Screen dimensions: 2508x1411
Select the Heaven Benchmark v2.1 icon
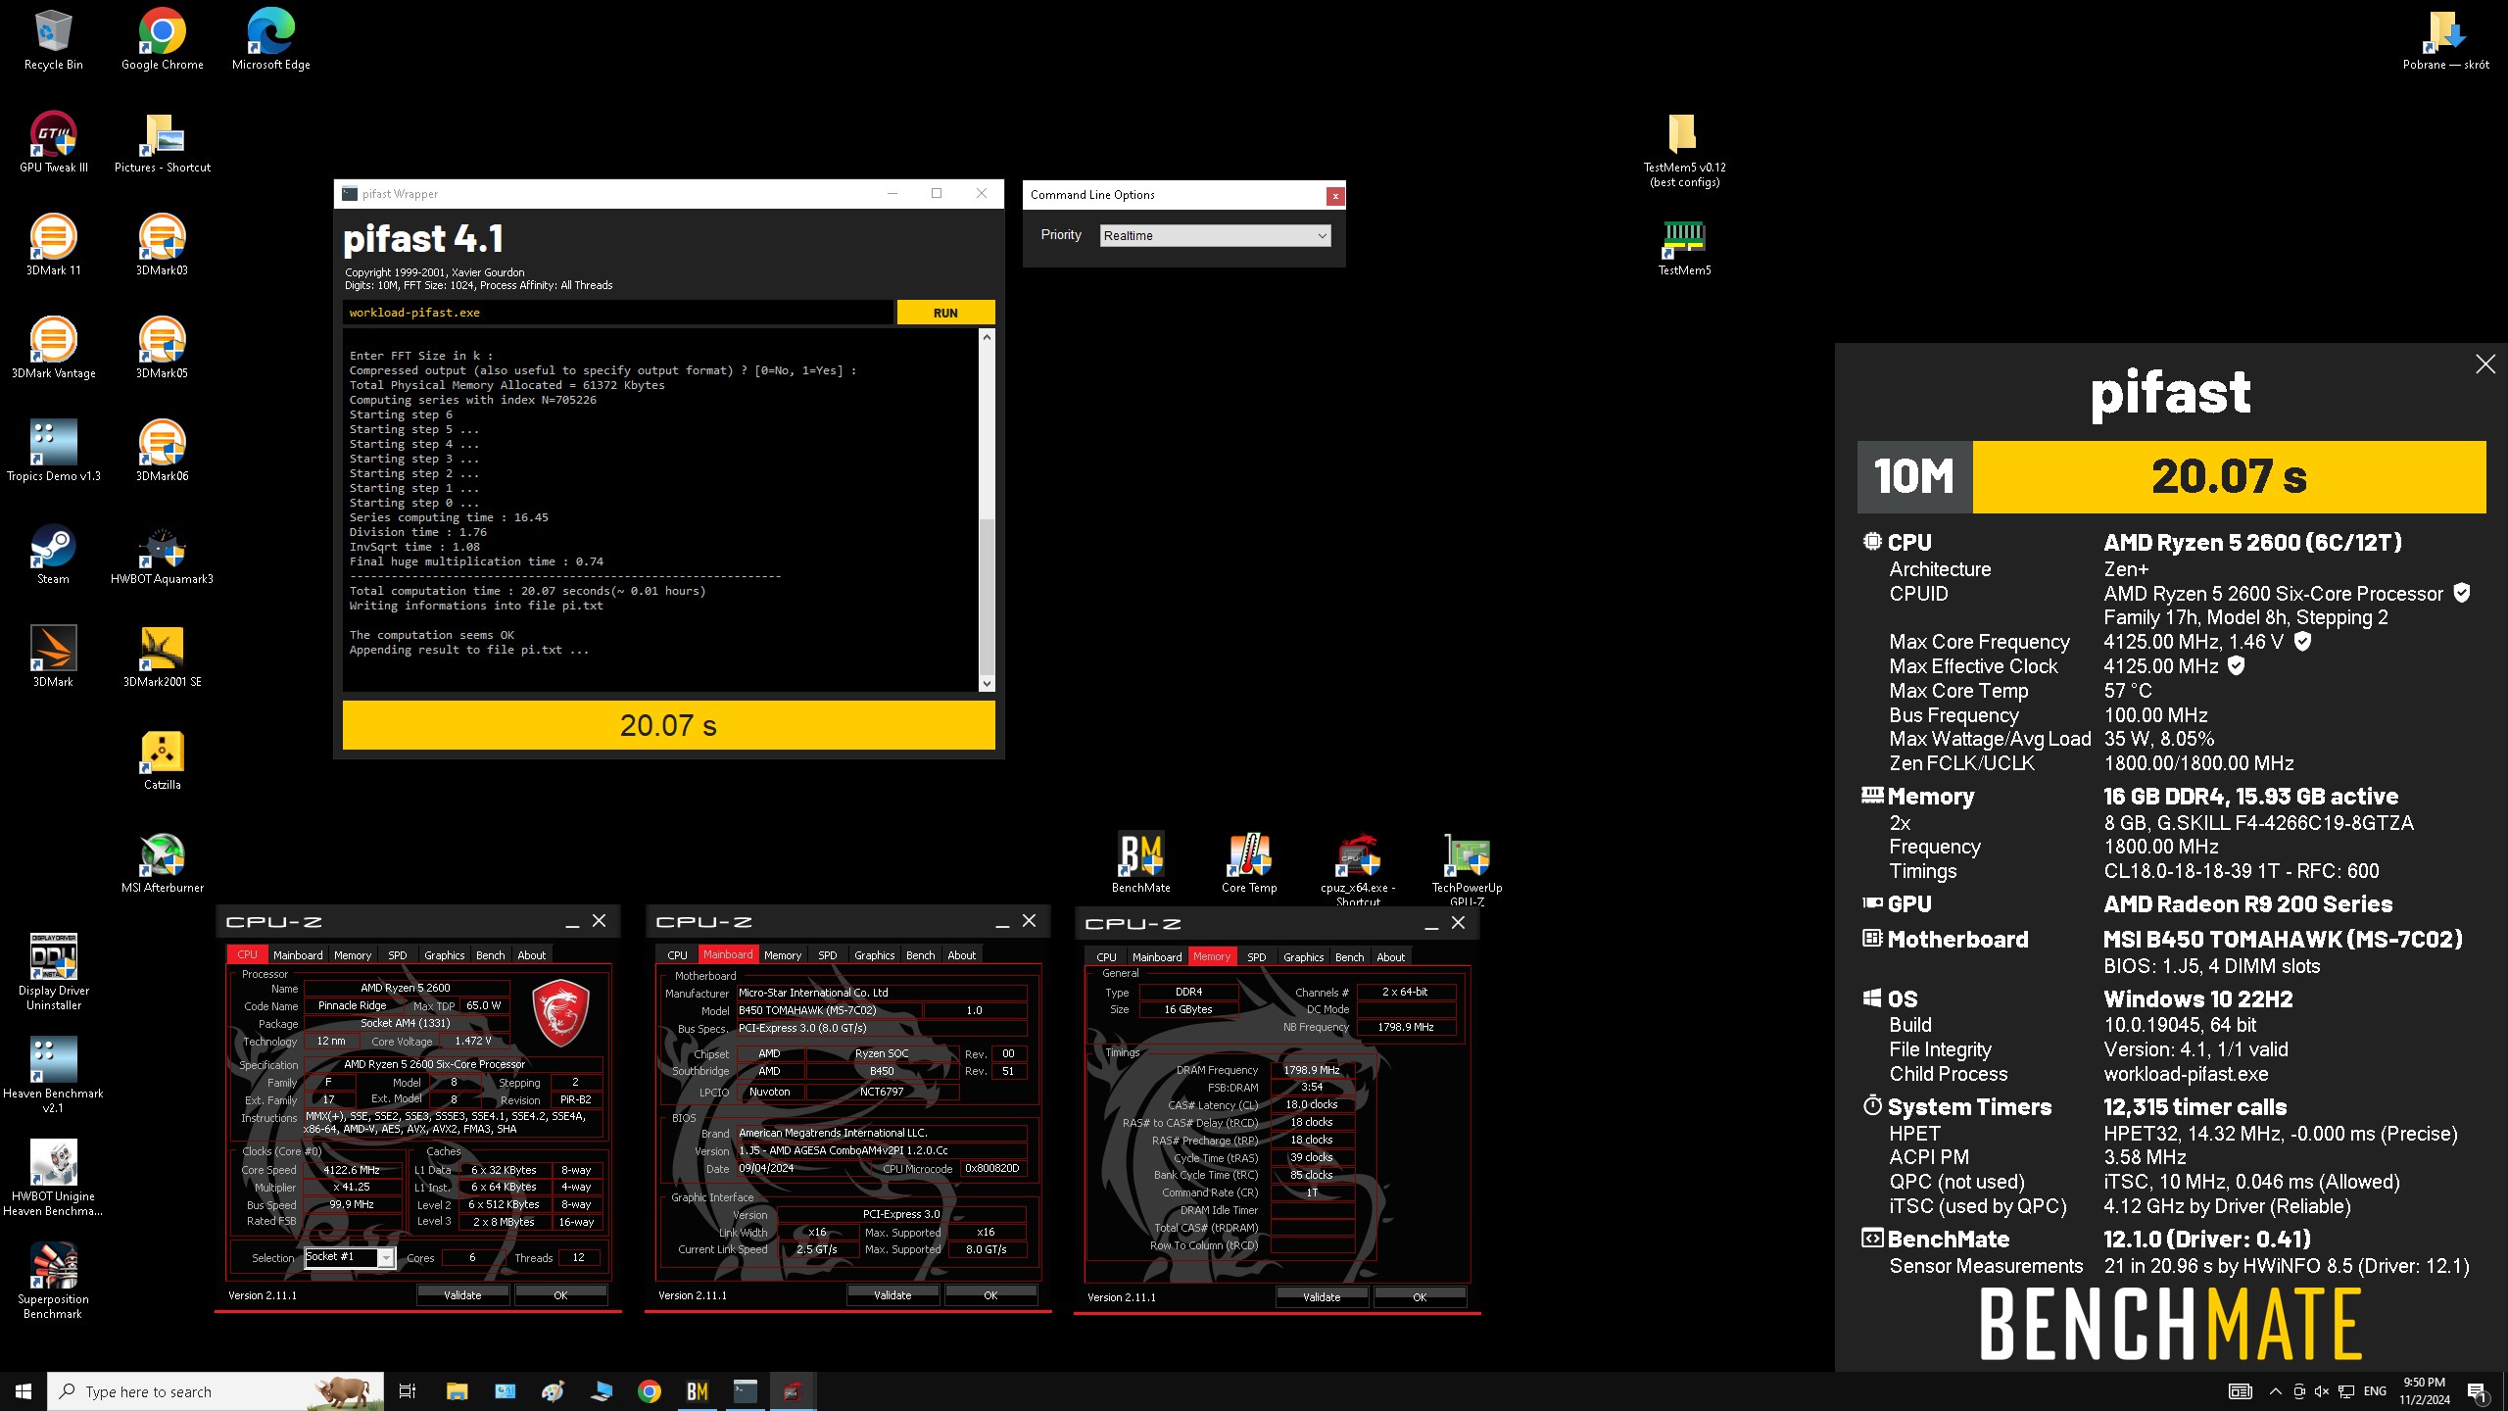click(x=53, y=1075)
